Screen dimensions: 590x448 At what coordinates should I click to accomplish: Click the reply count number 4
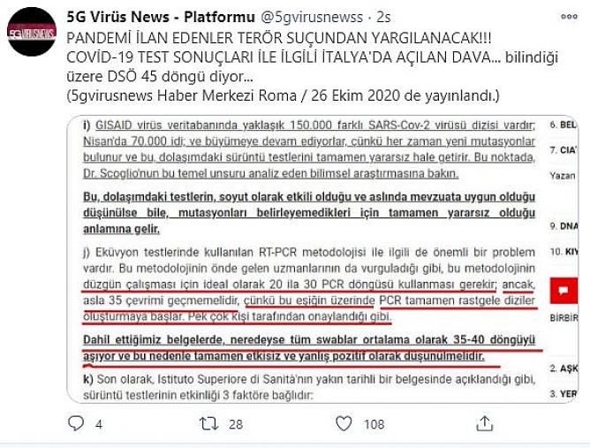(99, 425)
